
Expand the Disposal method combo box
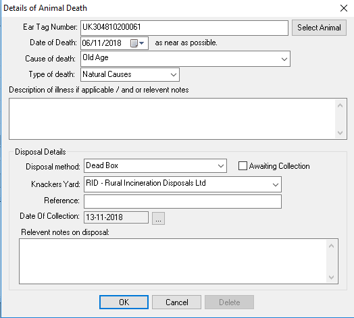(x=221, y=166)
